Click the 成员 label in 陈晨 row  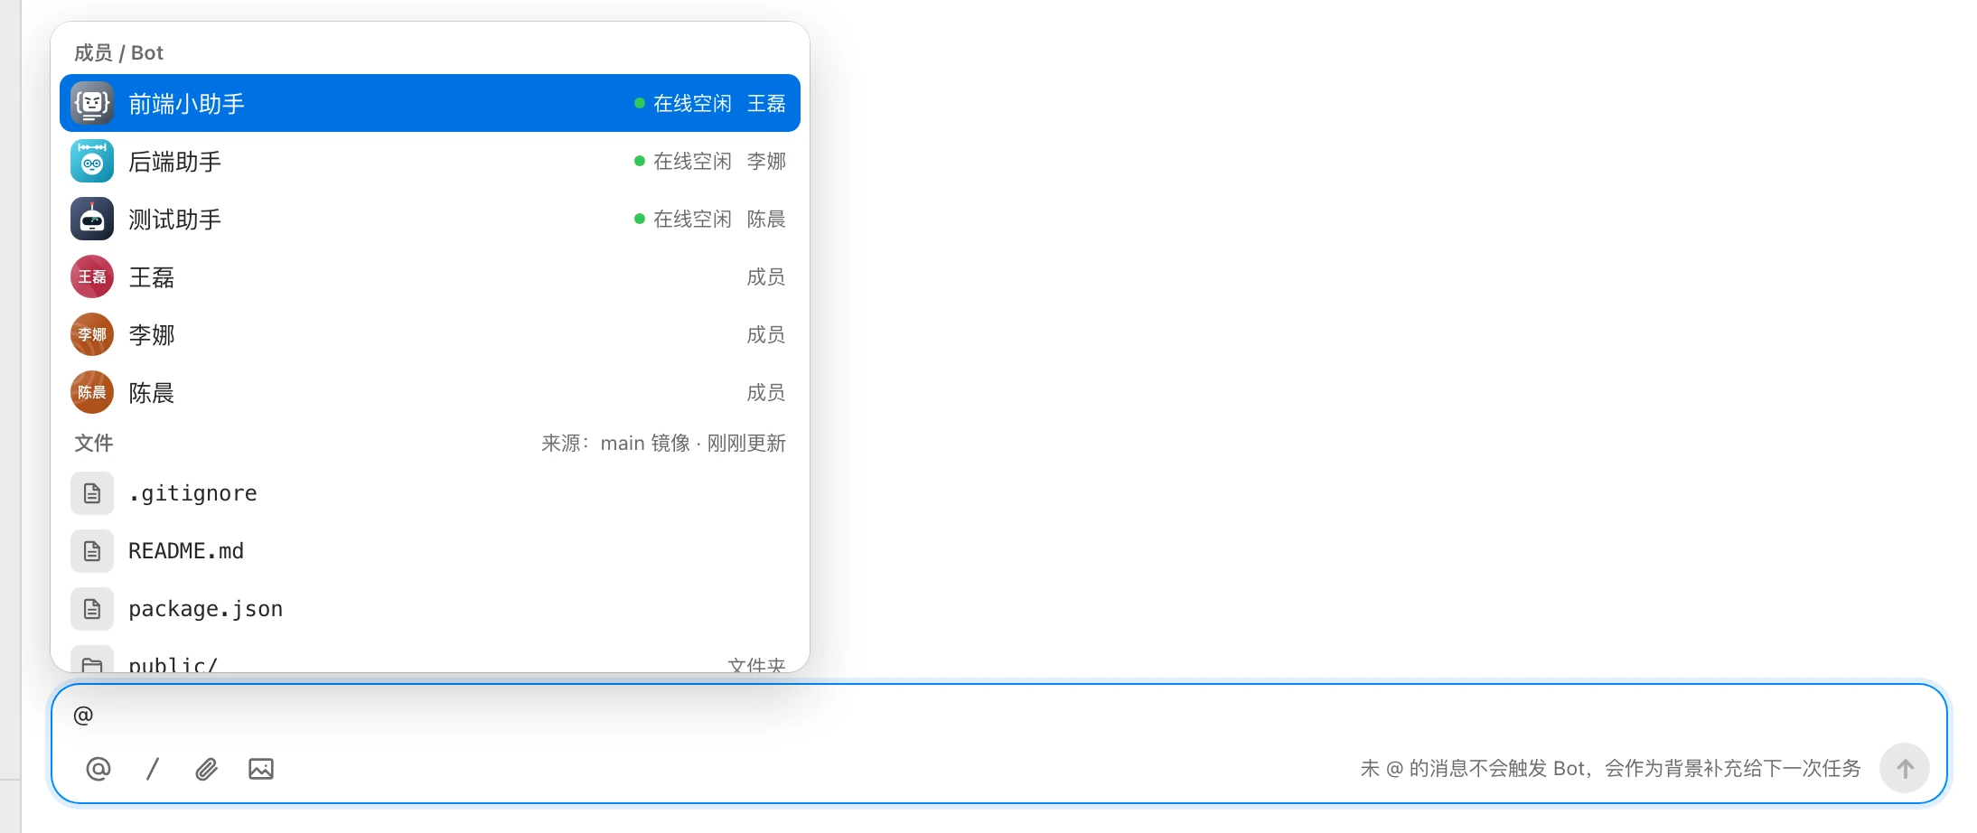pos(766,392)
